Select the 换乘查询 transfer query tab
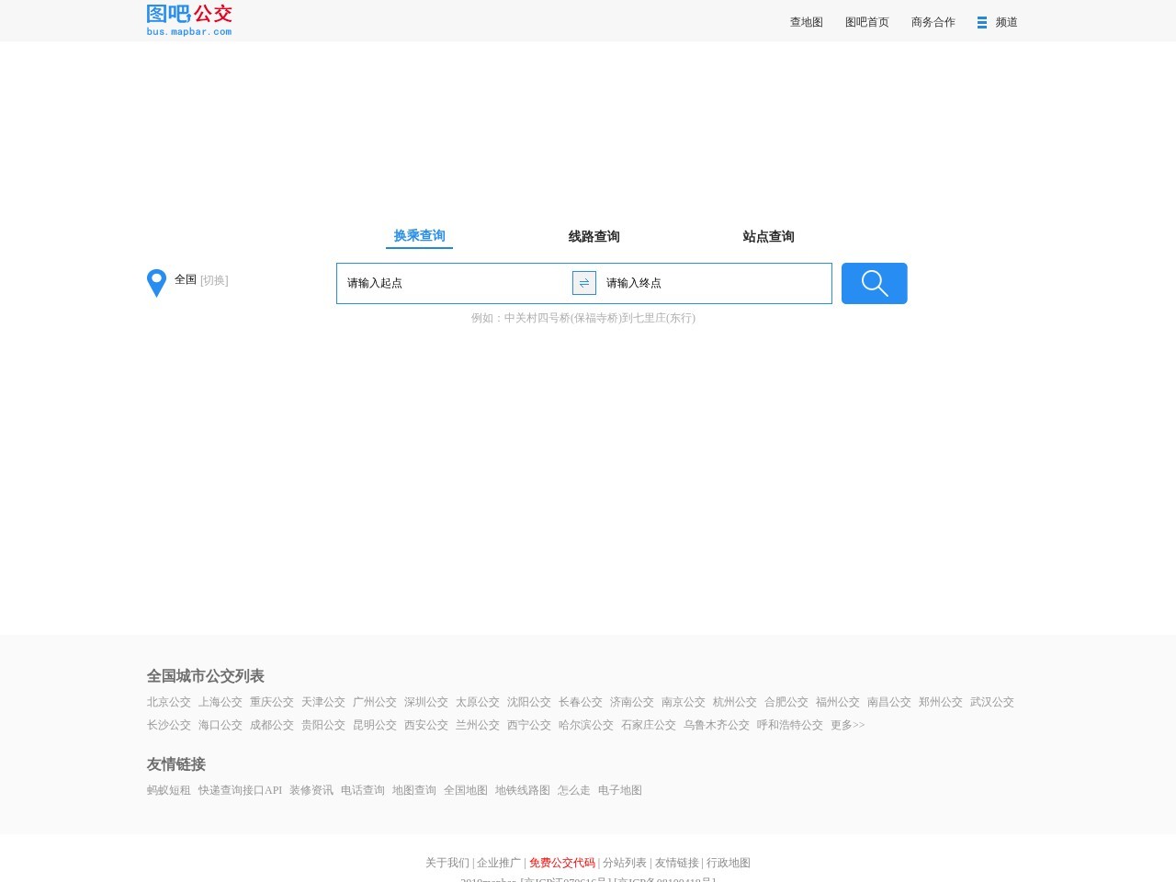 point(418,235)
